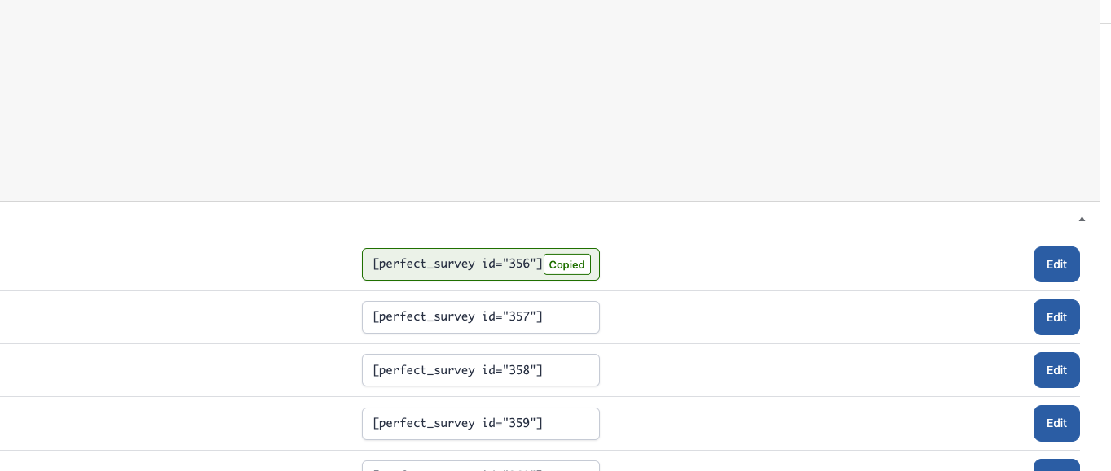Copy the shortcode perfect_survey id="357"
Viewport: 1111px width, 471px height.
pos(481,317)
